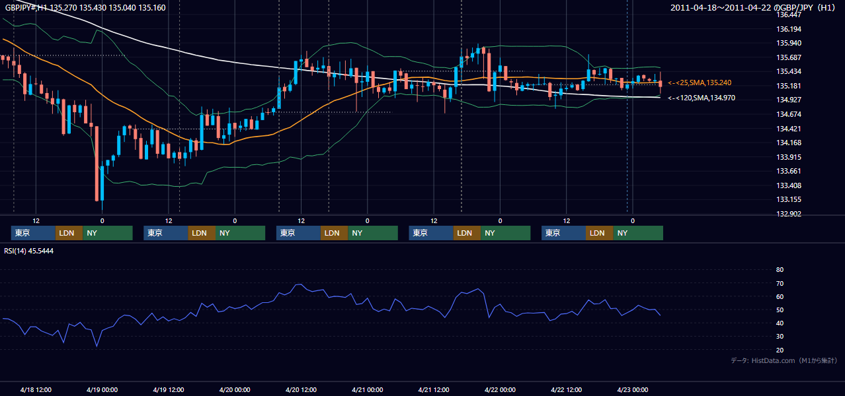Click RSI scale value 30
The image size is (845, 396).
click(x=780, y=337)
